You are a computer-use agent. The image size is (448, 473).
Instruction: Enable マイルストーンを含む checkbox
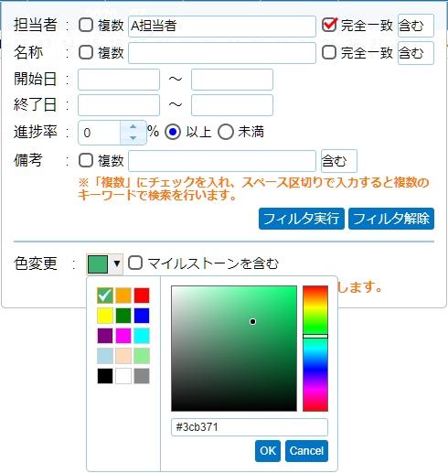(x=135, y=263)
